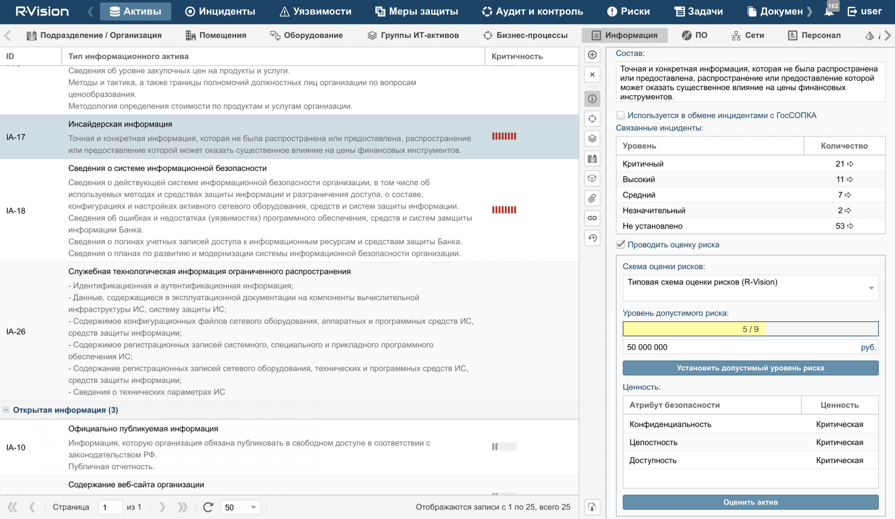The height and width of the screenshot is (519, 895).
Task: Open the chain links icon
Action: [x=592, y=218]
